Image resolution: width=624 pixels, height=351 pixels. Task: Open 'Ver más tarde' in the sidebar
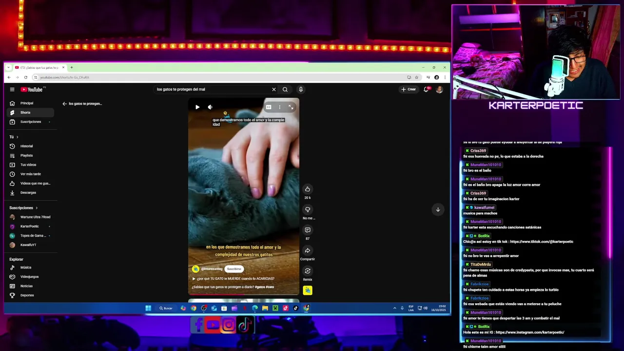tap(31, 174)
